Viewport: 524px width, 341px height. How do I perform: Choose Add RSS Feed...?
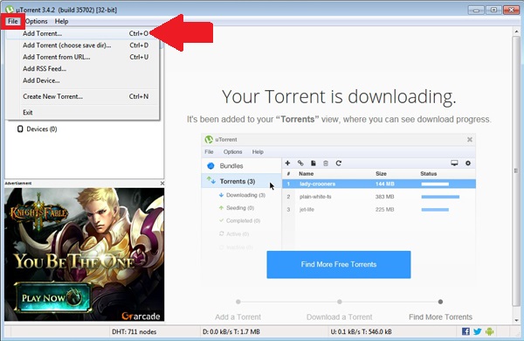click(x=83, y=68)
